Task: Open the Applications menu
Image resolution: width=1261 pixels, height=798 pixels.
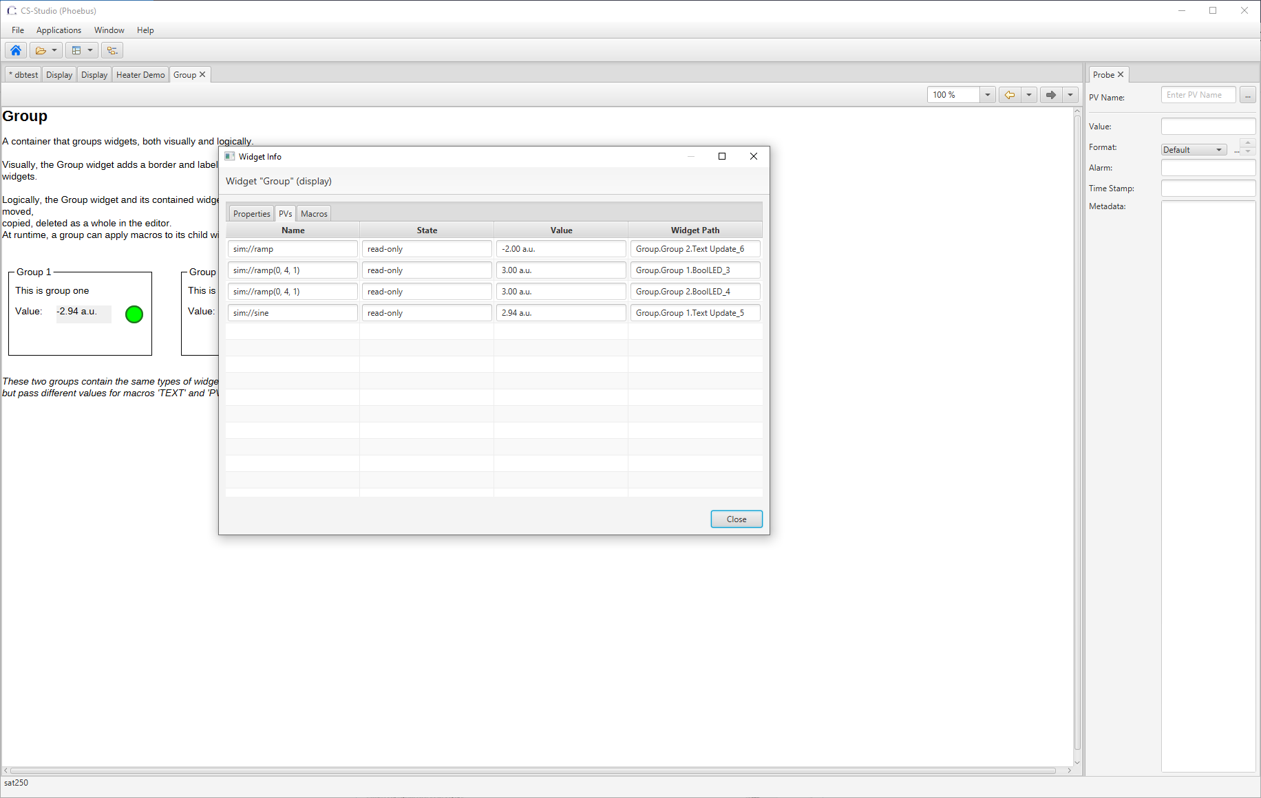Action: coord(59,30)
